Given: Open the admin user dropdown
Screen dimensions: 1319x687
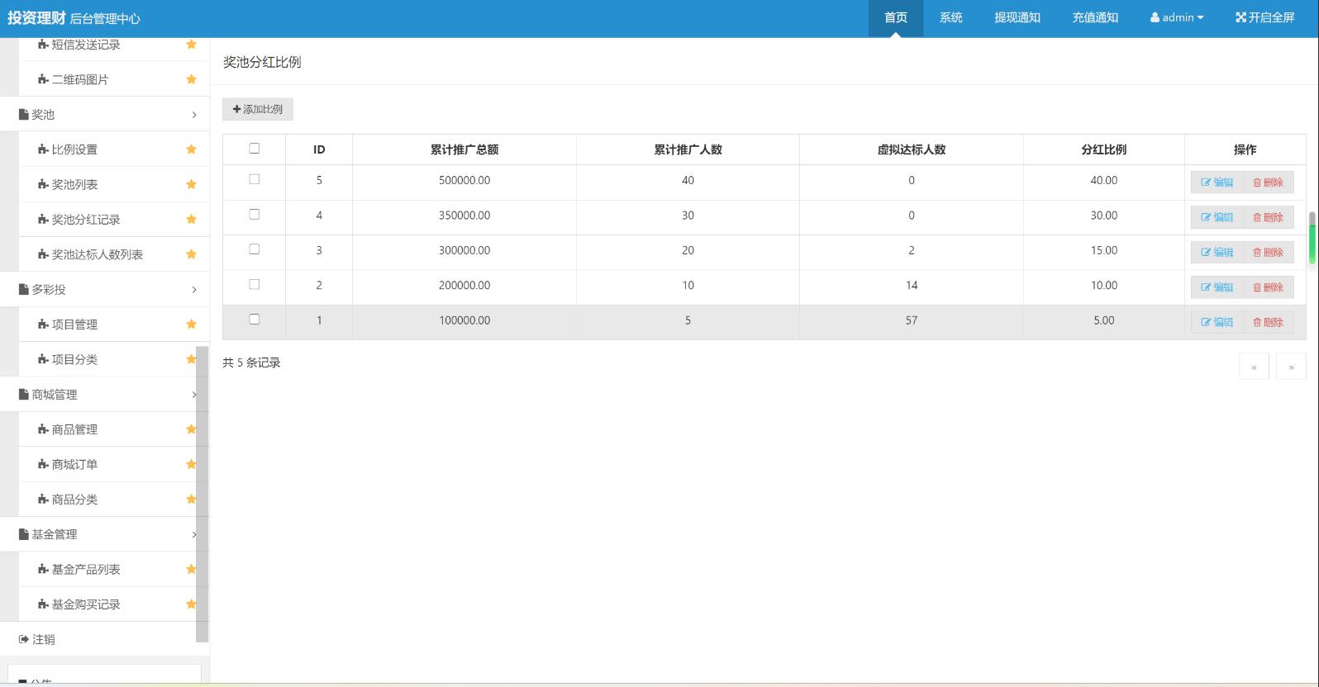Looking at the screenshot, I should pos(1177,17).
